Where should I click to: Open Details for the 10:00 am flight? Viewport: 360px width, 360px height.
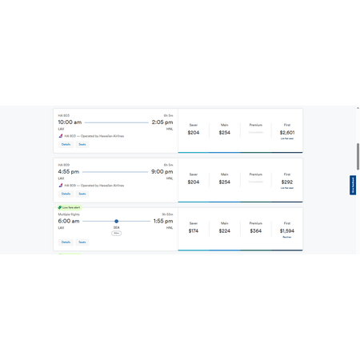(x=66, y=145)
